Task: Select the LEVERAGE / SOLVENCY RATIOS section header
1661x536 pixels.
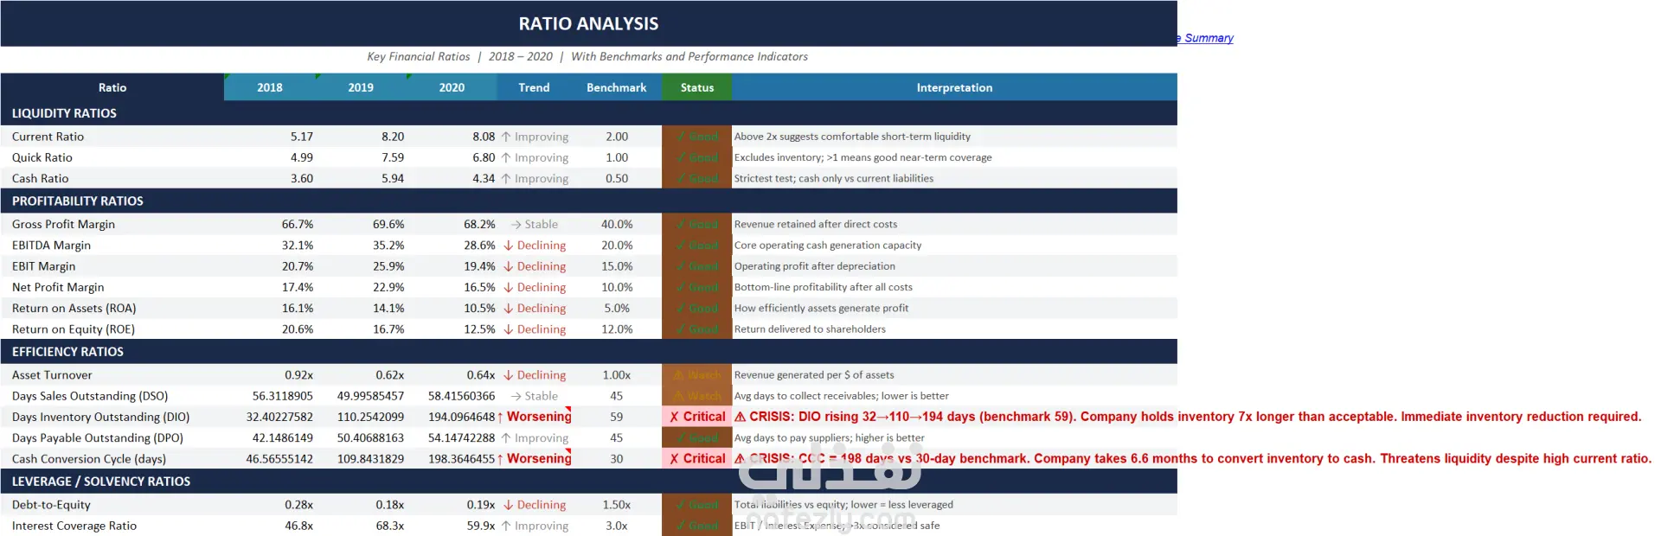Action: (x=588, y=482)
